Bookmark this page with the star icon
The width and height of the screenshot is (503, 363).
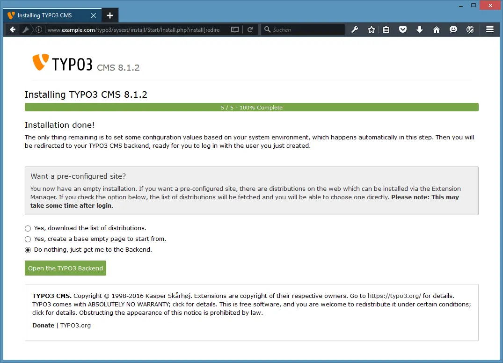click(372, 30)
